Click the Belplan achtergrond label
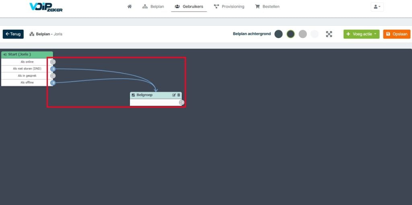 point(252,34)
